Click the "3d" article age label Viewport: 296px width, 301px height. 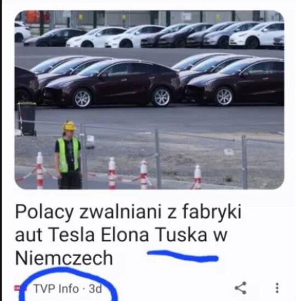pos(95,288)
